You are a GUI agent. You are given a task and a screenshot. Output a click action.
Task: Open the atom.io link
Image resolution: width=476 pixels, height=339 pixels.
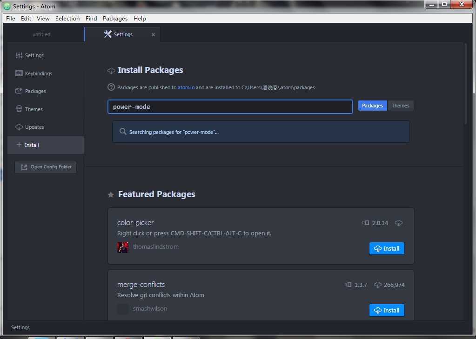pos(186,87)
